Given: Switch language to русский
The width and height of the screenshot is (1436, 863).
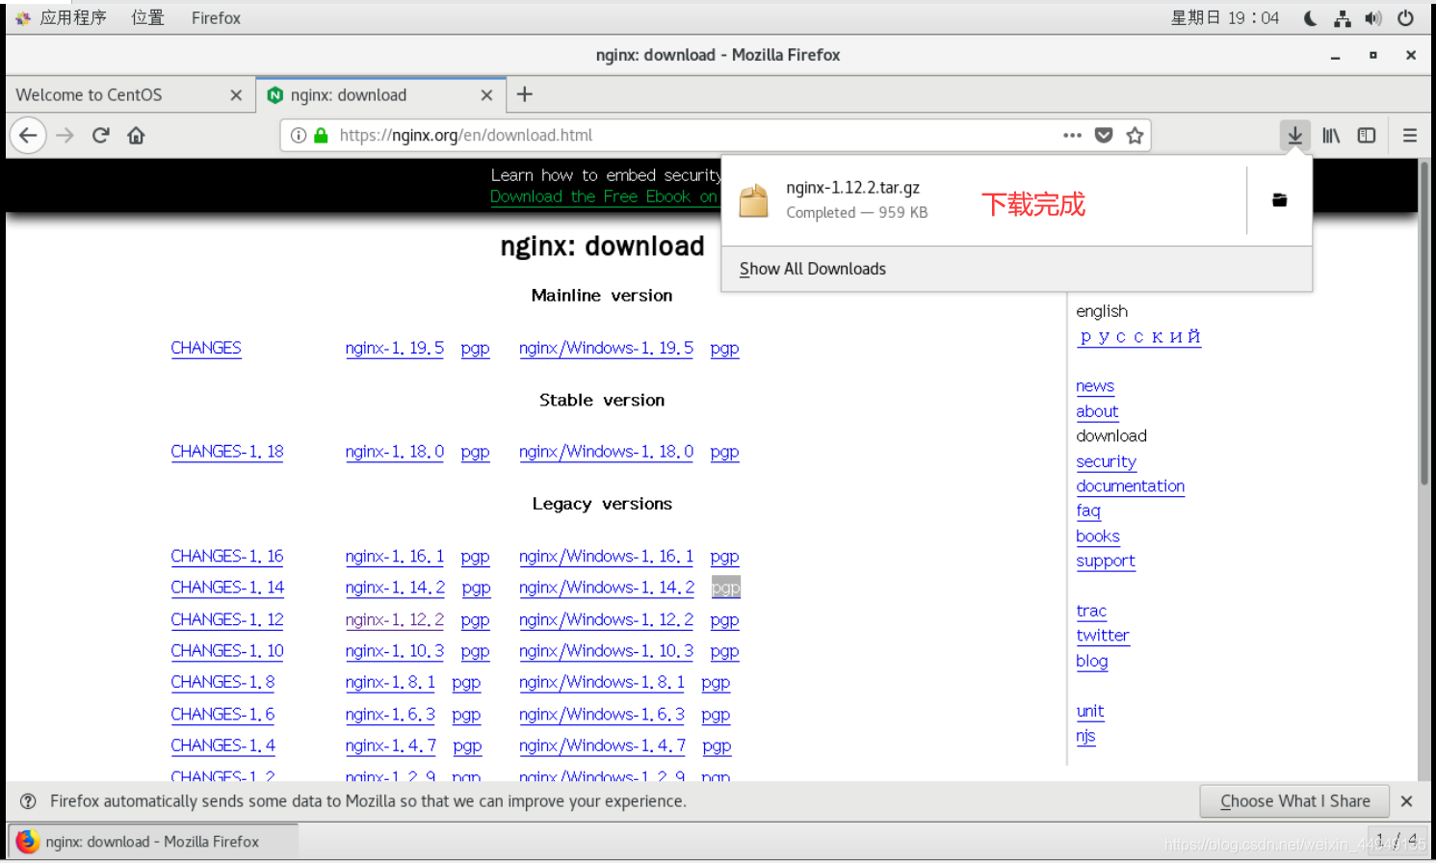Looking at the screenshot, I should [1139, 336].
